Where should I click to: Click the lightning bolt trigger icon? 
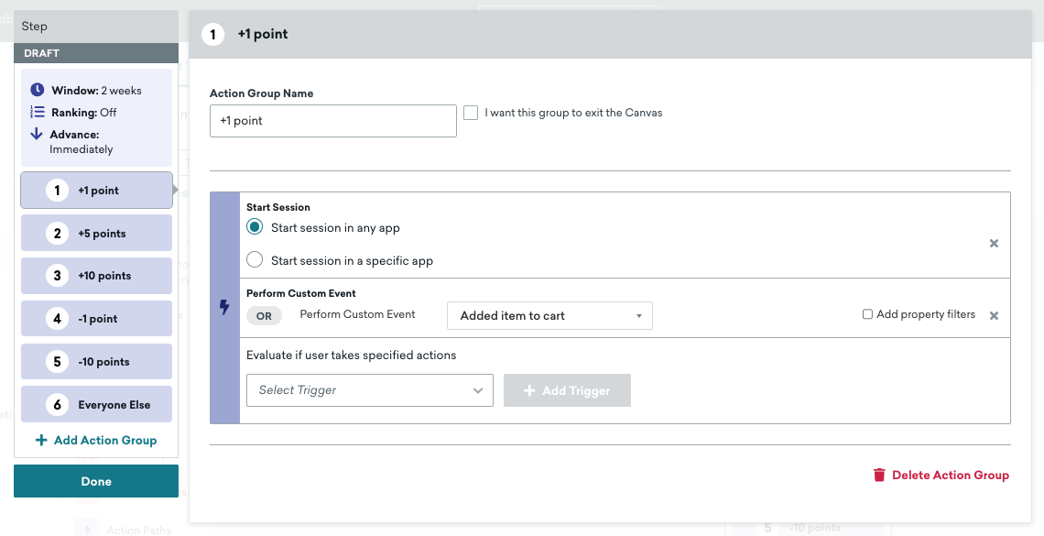pyautogui.click(x=224, y=307)
